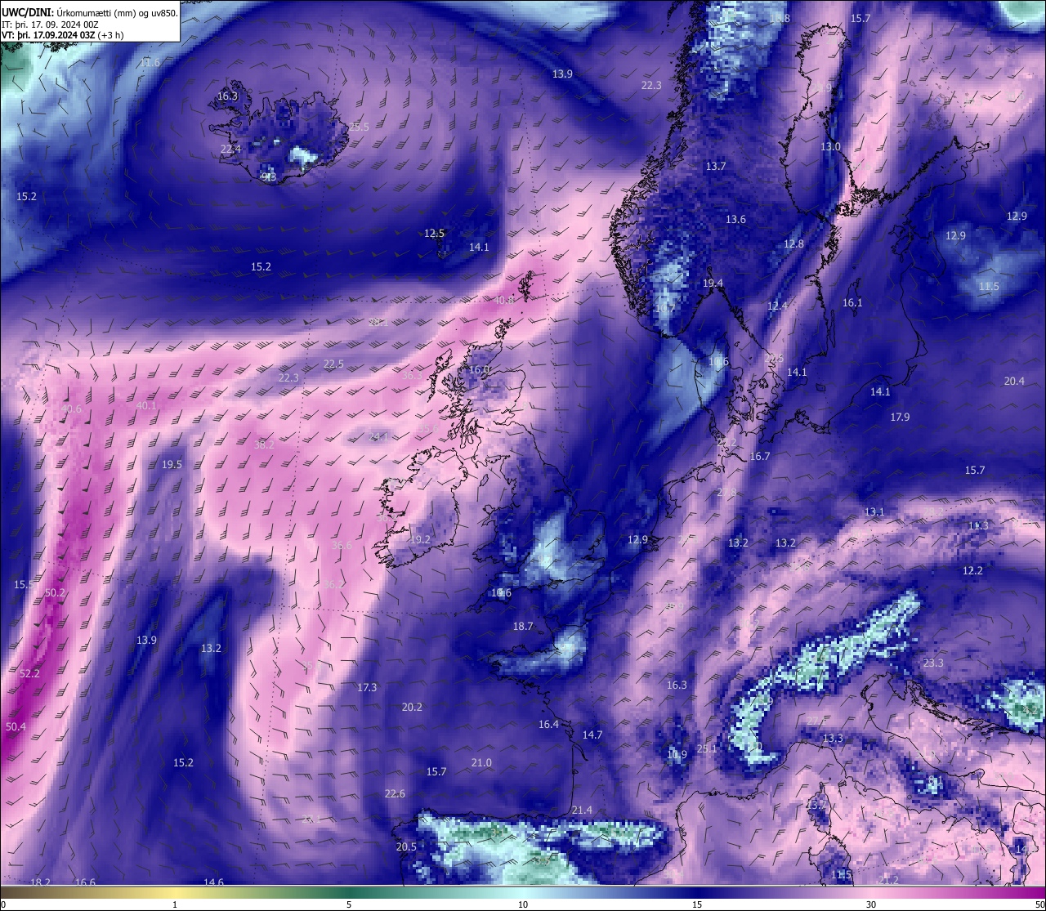1046x911 pixels.
Task: Click the colour scale tick label '10'
Action: (x=523, y=904)
